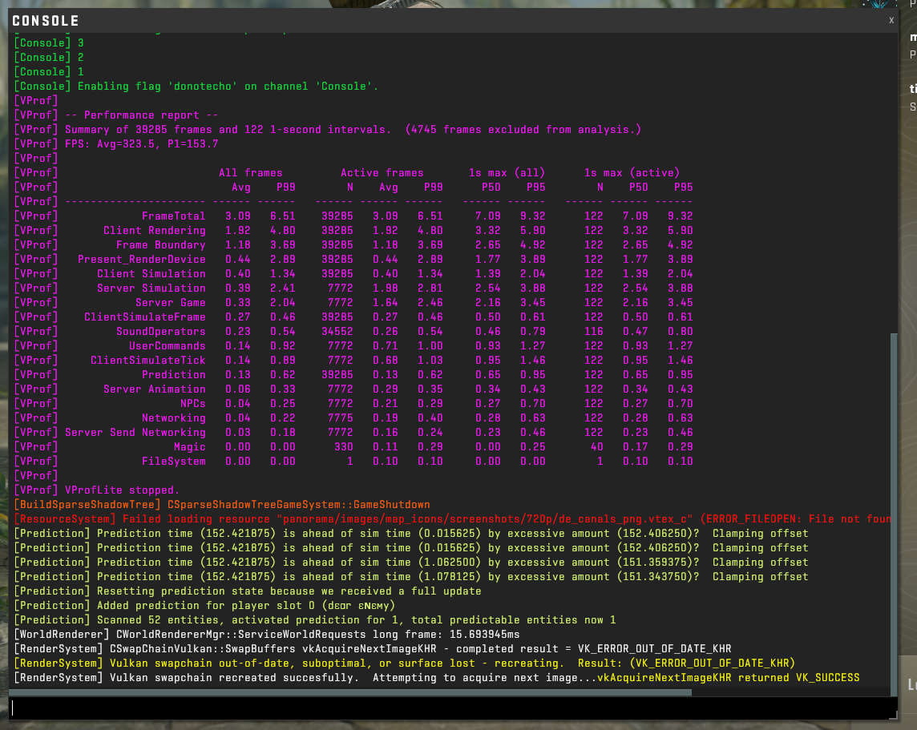Click the Magic row label

189,447
